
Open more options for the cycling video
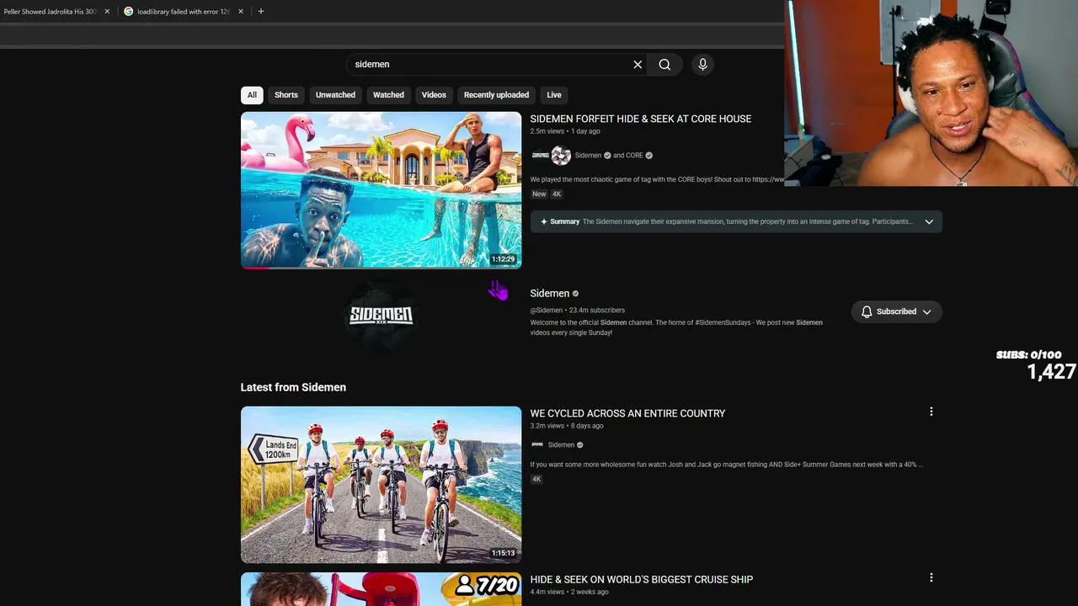(931, 412)
